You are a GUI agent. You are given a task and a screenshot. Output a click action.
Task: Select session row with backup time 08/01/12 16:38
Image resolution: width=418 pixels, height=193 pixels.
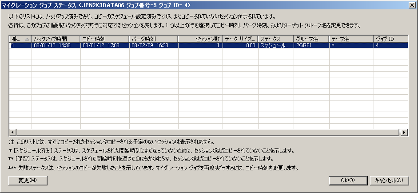click(x=56, y=45)
